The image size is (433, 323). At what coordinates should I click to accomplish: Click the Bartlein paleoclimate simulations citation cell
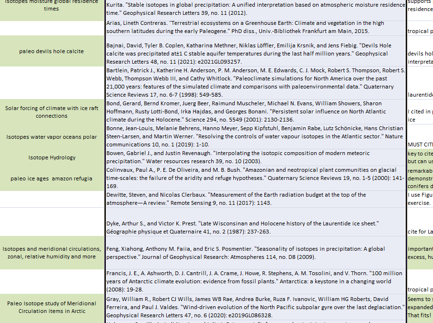tap(255, 82)
